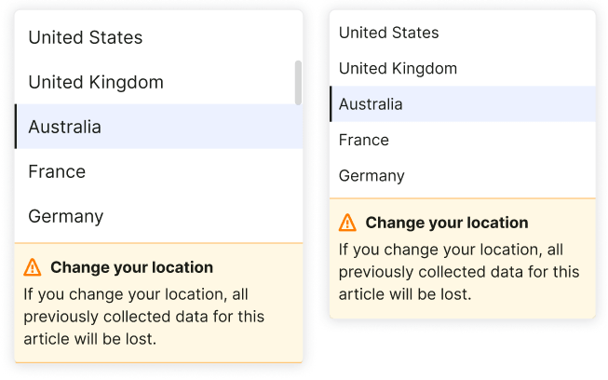The image size is (608, 380).
Task: Click the data-loss warning text in the scrollbar panel
Action: [x=144, y=317]
